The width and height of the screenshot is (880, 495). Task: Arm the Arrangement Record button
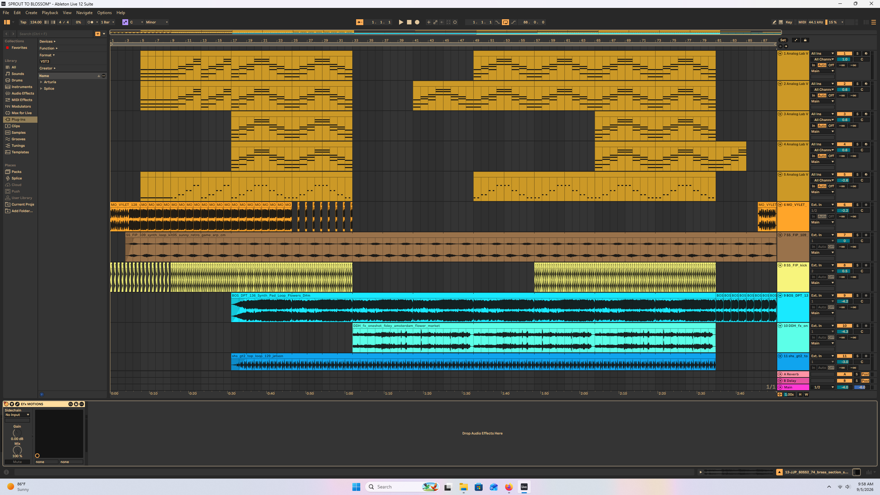(417, 22)
